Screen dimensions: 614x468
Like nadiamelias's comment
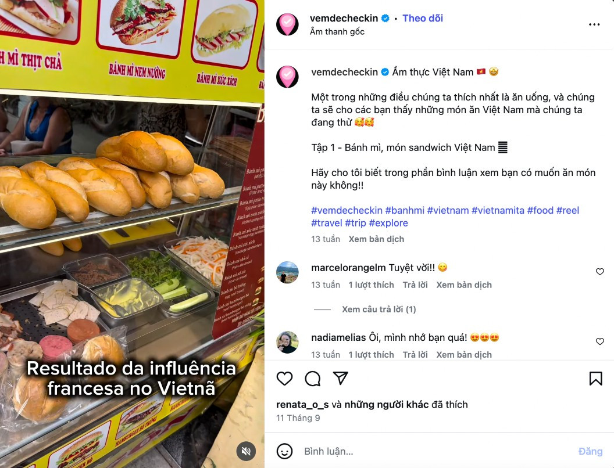click(x=600, y=342)
